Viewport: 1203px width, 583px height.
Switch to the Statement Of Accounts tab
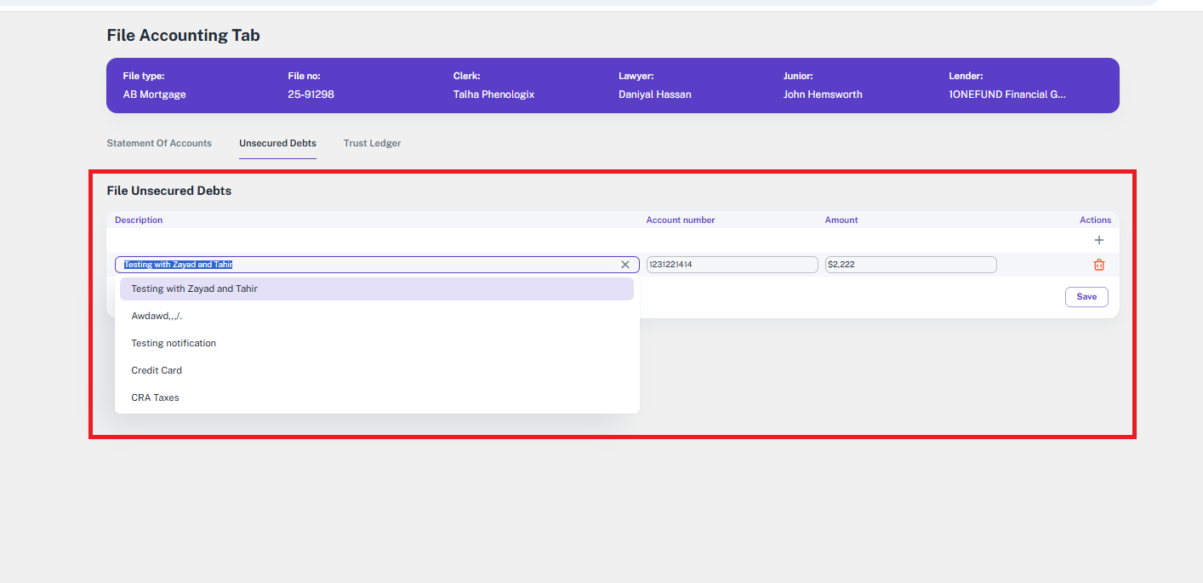click(x=159, y=143)
